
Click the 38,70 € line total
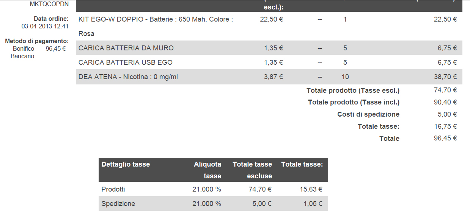[x=445, y=77]
